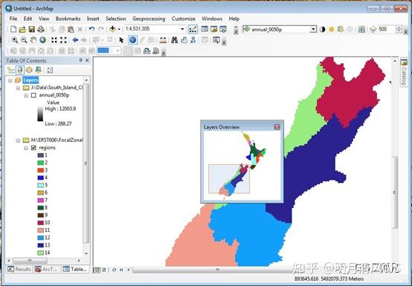Open the map scale dropdown
412x286 pixels.
pos(182,29)
